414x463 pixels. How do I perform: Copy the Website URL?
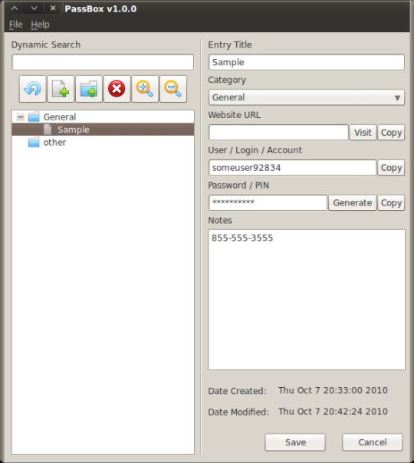click(x=391, y=133)
